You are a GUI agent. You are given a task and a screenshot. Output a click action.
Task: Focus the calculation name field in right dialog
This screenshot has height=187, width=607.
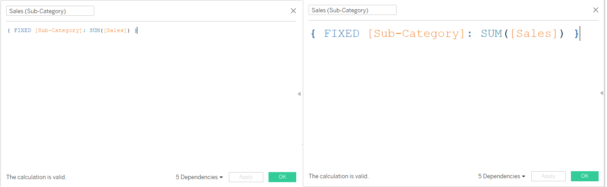[x=352, y=10]
